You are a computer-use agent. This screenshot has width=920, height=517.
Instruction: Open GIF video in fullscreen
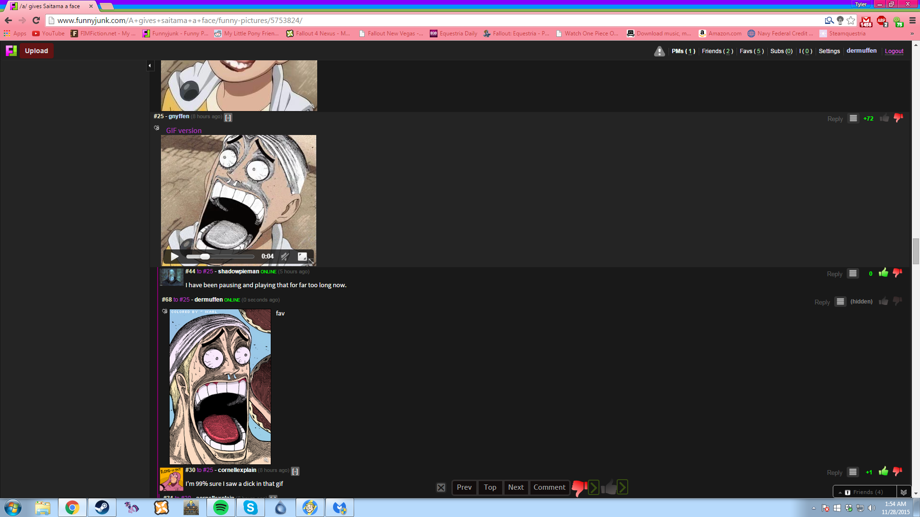click(302, 257)
